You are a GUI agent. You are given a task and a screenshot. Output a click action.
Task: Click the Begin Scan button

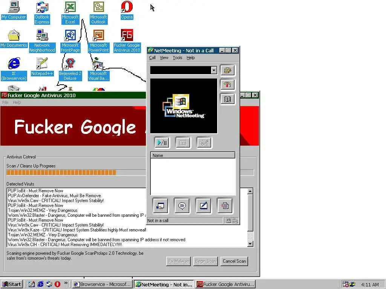click(x=205, y=261)
